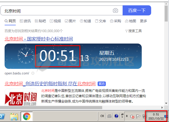The width and height of the screenshot is (169, 122).
Task: Click the 官方 badge
Action: (102, 84)
